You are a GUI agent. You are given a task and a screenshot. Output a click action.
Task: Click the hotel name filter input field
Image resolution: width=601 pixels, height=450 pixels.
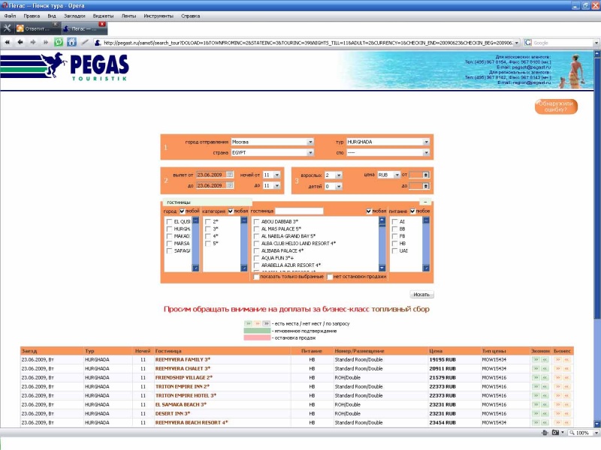coord(299,211)
